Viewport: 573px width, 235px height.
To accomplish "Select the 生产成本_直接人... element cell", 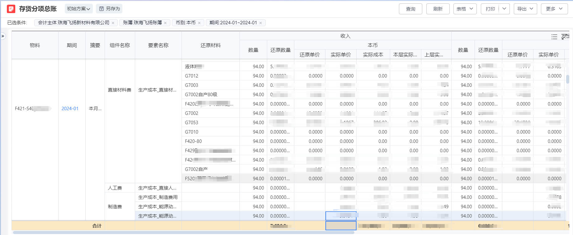I will [x=158, y=188].
